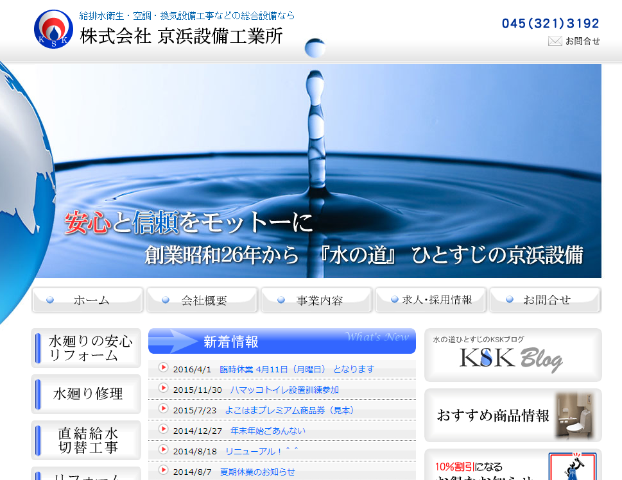Image resolution: width=622 pixels, height=480 pixels.
Task: Click the red arrow icon beside 2014/8/7
Action: point(163,470)
